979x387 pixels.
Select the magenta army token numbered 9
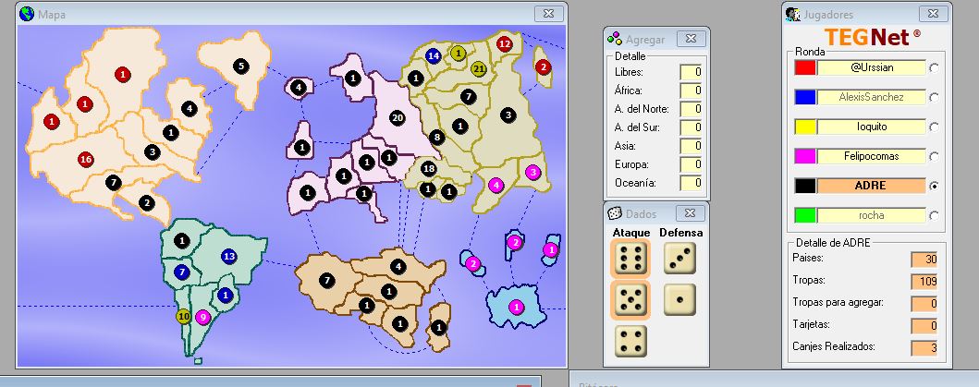pyautogui.click(x=203, y=317)
